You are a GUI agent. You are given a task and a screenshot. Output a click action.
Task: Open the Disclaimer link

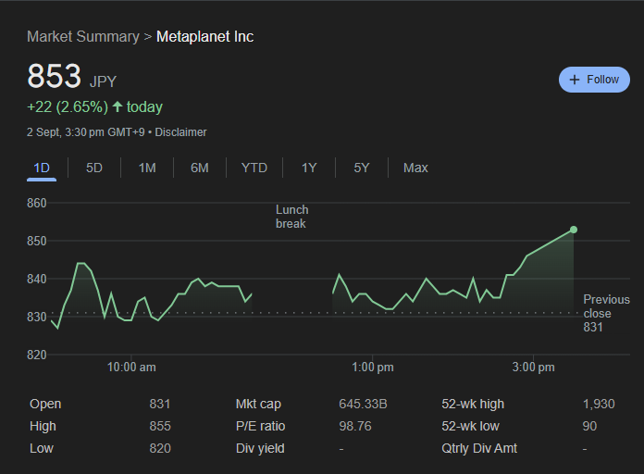180,132
